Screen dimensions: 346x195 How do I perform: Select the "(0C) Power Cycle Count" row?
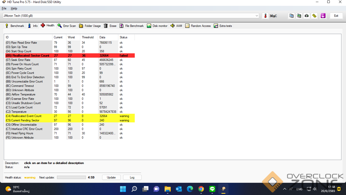(70, 73)
